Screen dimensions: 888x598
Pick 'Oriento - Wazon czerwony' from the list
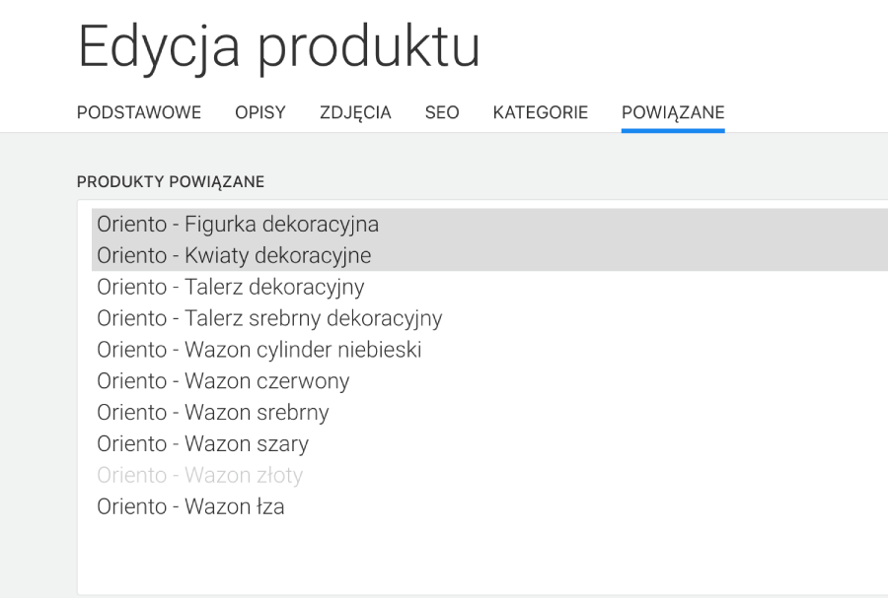223,381
